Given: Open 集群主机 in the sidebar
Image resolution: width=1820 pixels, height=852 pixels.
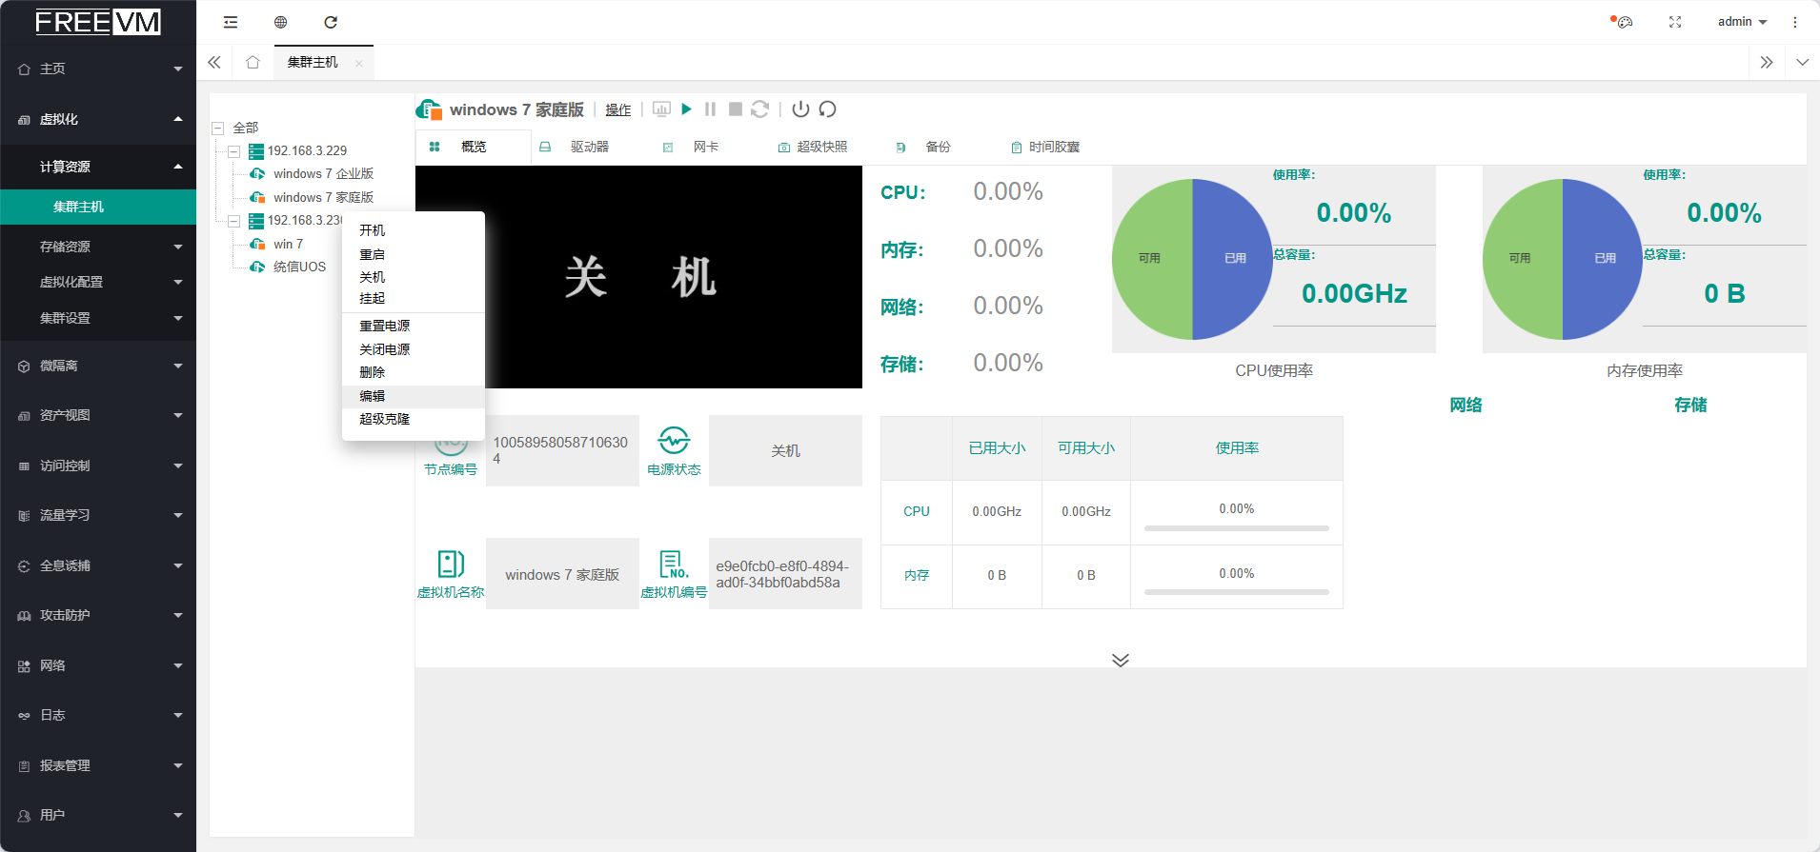Looking at the screenshot, I should click(98, 207).
